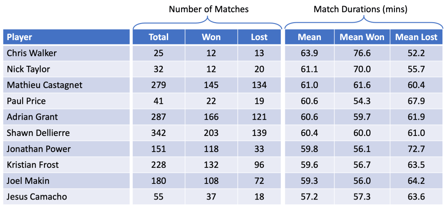Click the Nick Taylor name cell

tap(29, 69)
